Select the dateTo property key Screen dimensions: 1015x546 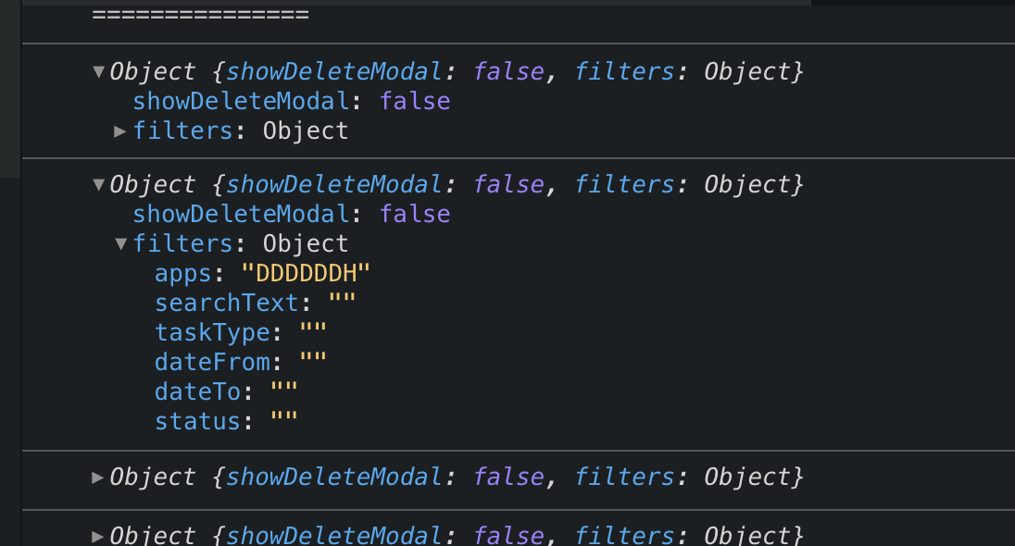tap(197, 392)
